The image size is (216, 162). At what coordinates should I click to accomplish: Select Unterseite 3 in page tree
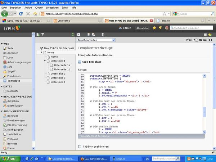58,78
